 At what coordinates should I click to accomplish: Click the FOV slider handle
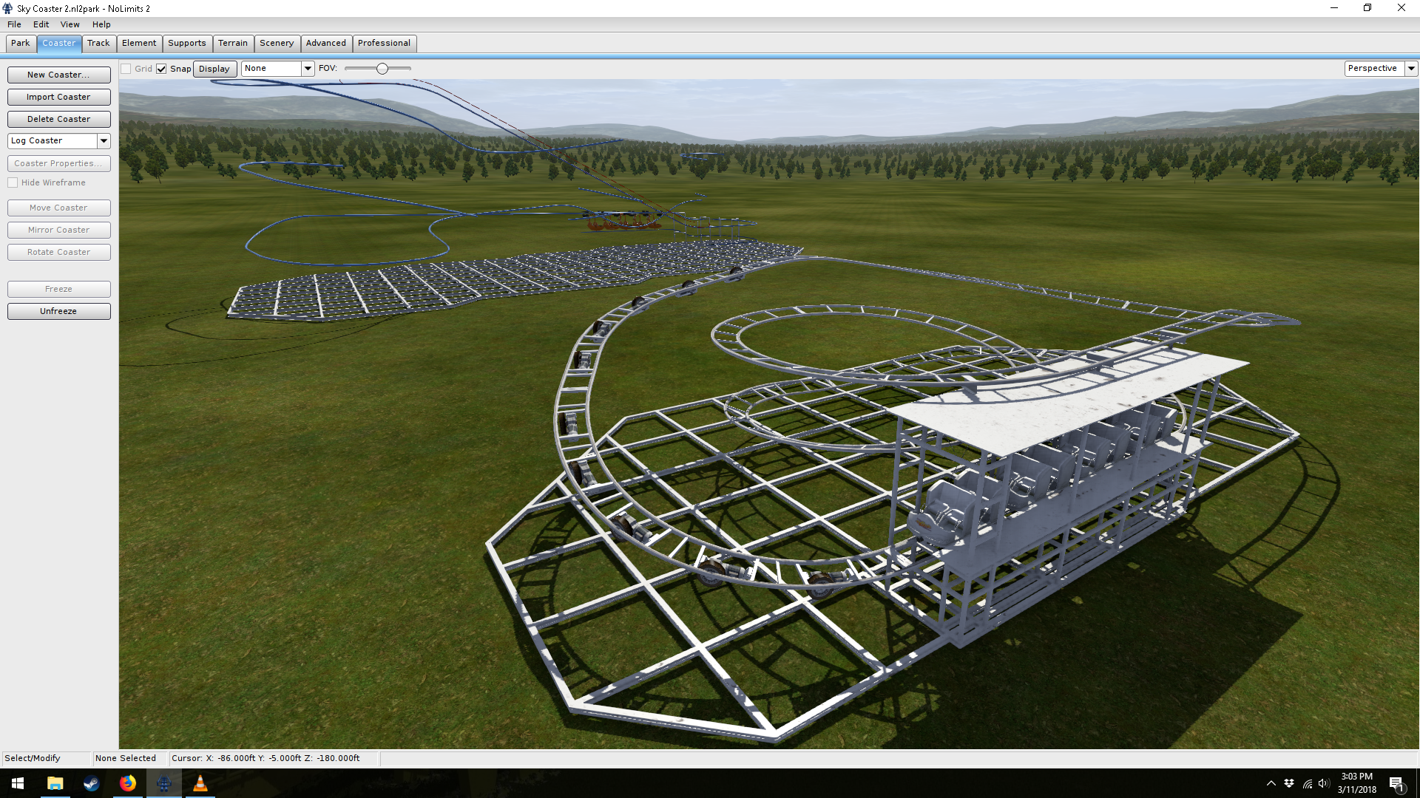[x=382, y=69]
